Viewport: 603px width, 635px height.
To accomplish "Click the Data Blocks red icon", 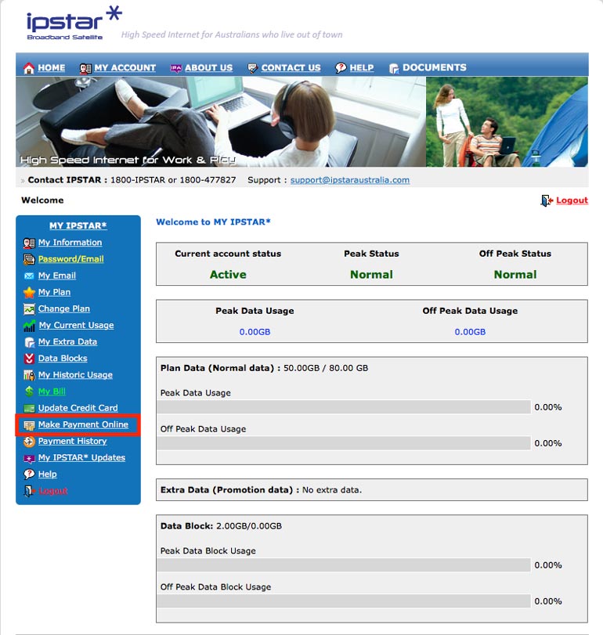I will pos(29,359).
